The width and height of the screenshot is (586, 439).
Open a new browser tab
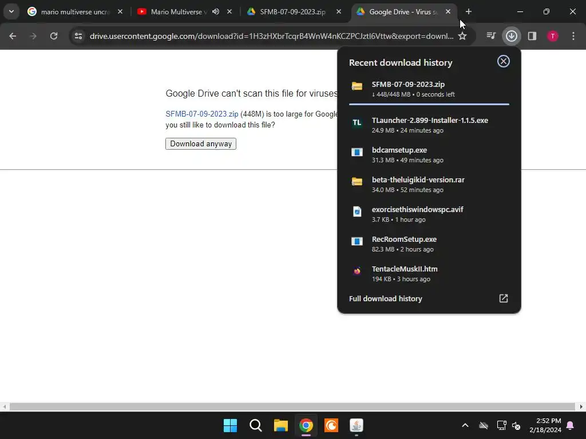point(468,12)
